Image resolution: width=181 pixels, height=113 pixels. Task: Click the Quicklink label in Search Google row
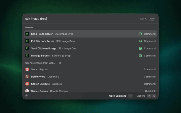150,91
